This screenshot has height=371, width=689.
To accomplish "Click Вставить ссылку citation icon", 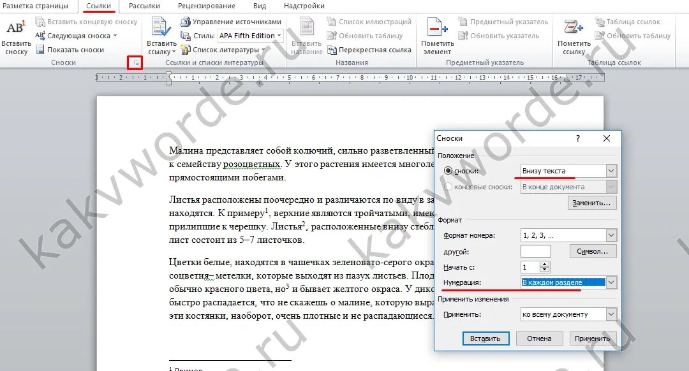I will pos(161,27).
